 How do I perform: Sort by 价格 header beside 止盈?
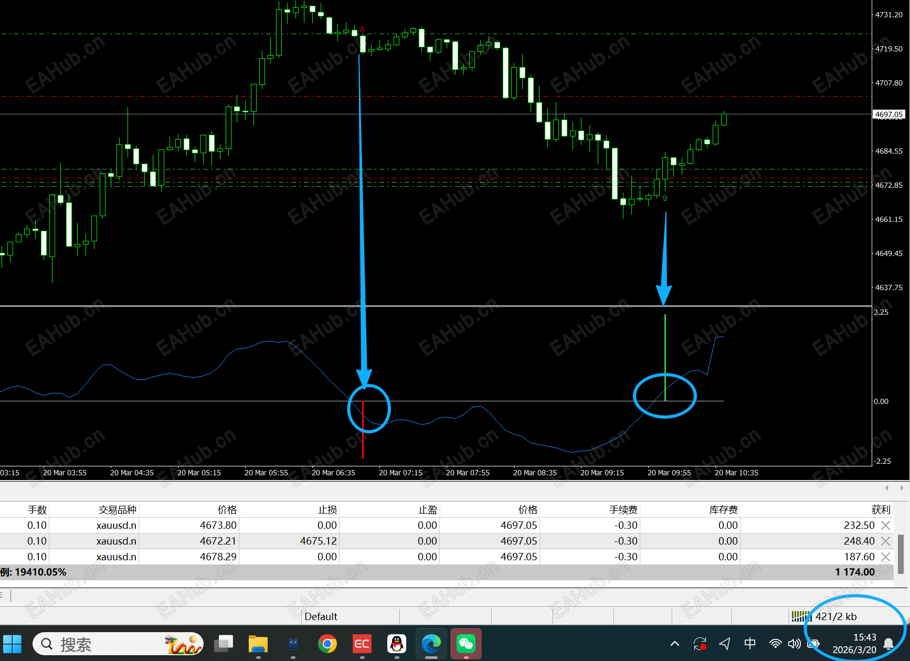point(528,510)
